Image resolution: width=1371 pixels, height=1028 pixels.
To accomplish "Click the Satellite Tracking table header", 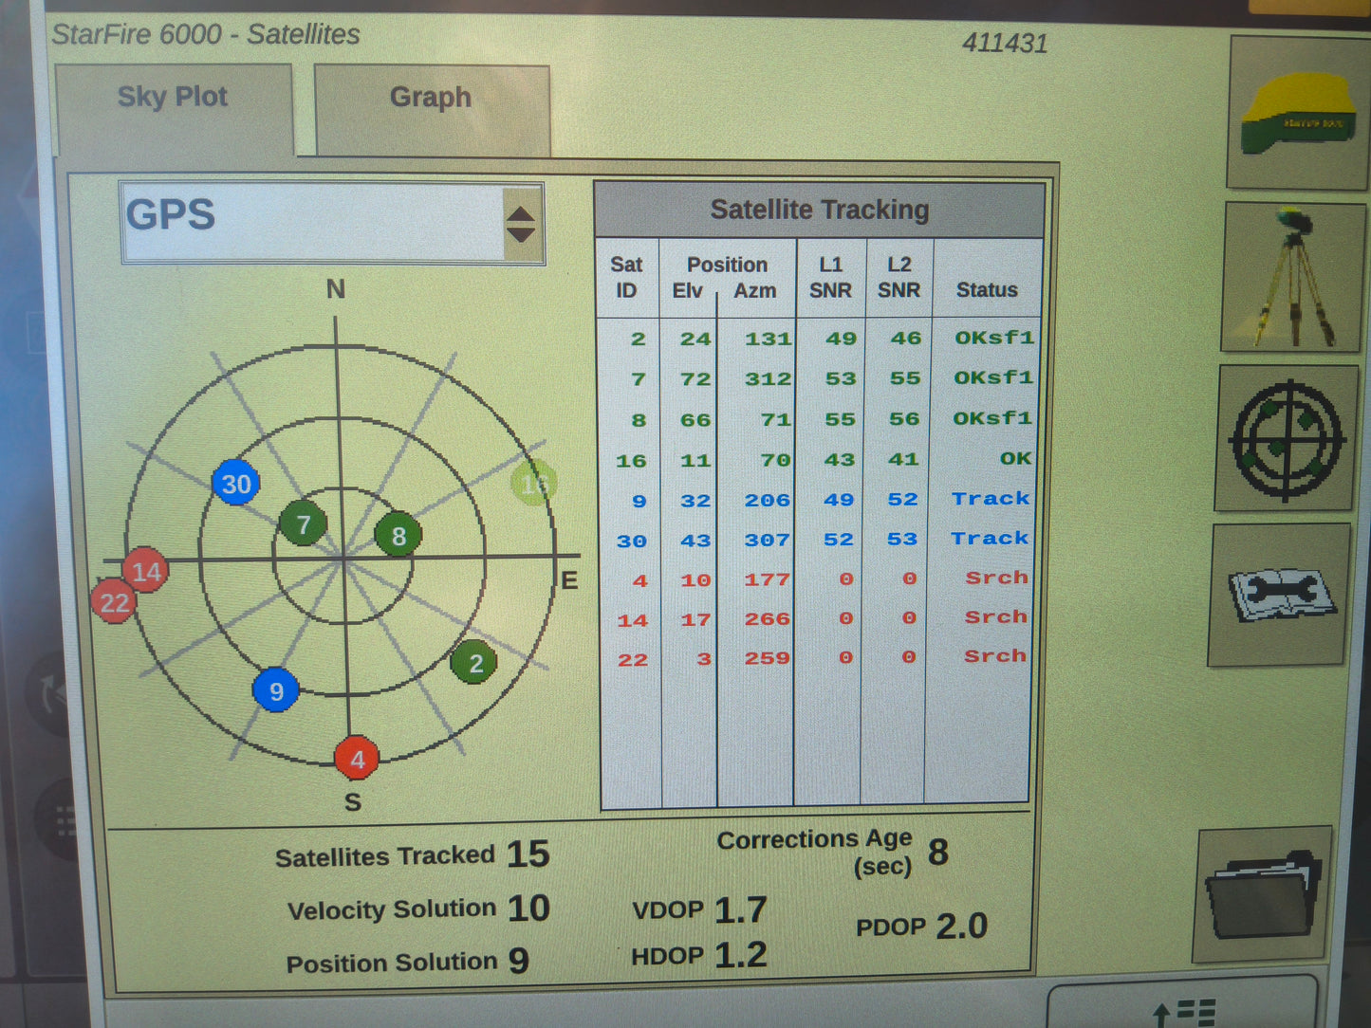I will tap(820, 209).
